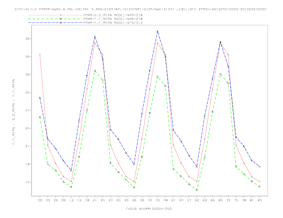
Task: Click x-axis tick label 00
Action: click(x=40, y=200)
